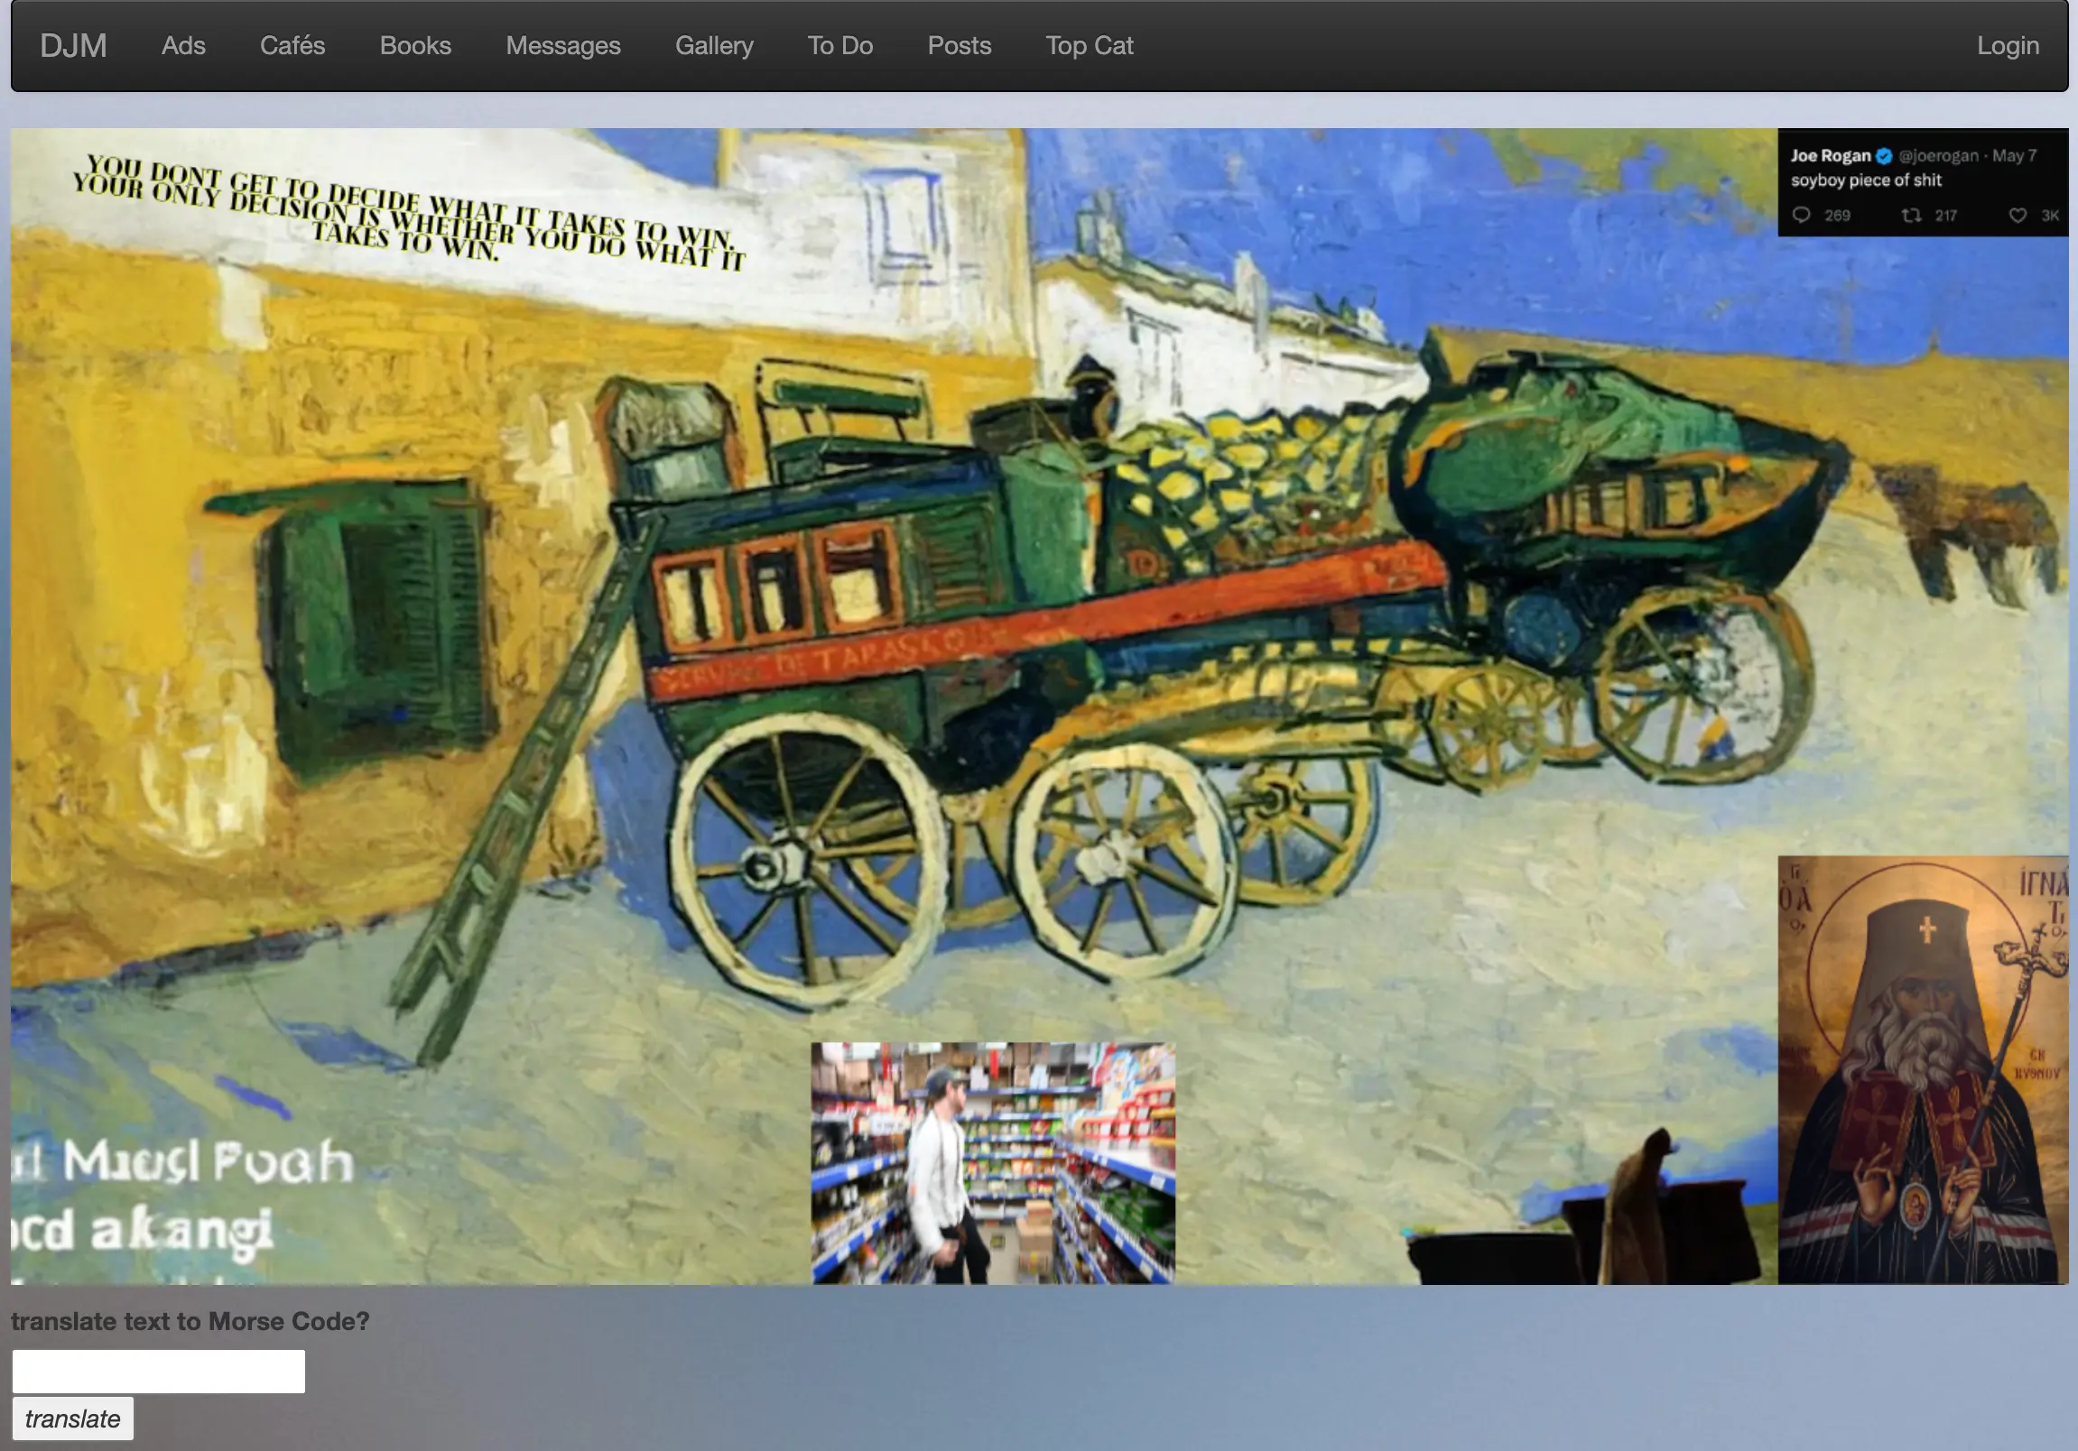Focus the Morse Code text input field
Image resolution: width=2078 pixels, height=1451 pixels.
[158, 1371]
